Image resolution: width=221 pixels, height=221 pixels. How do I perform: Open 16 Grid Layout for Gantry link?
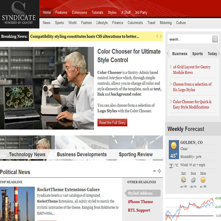[x=192, y=69]
